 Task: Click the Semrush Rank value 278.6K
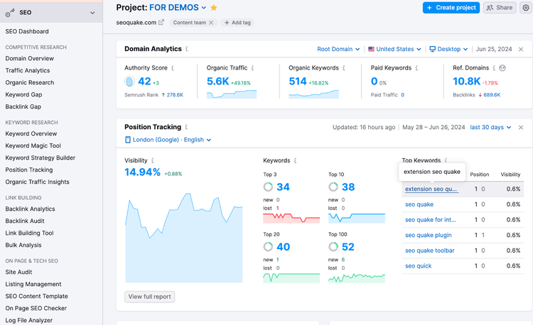175,95
